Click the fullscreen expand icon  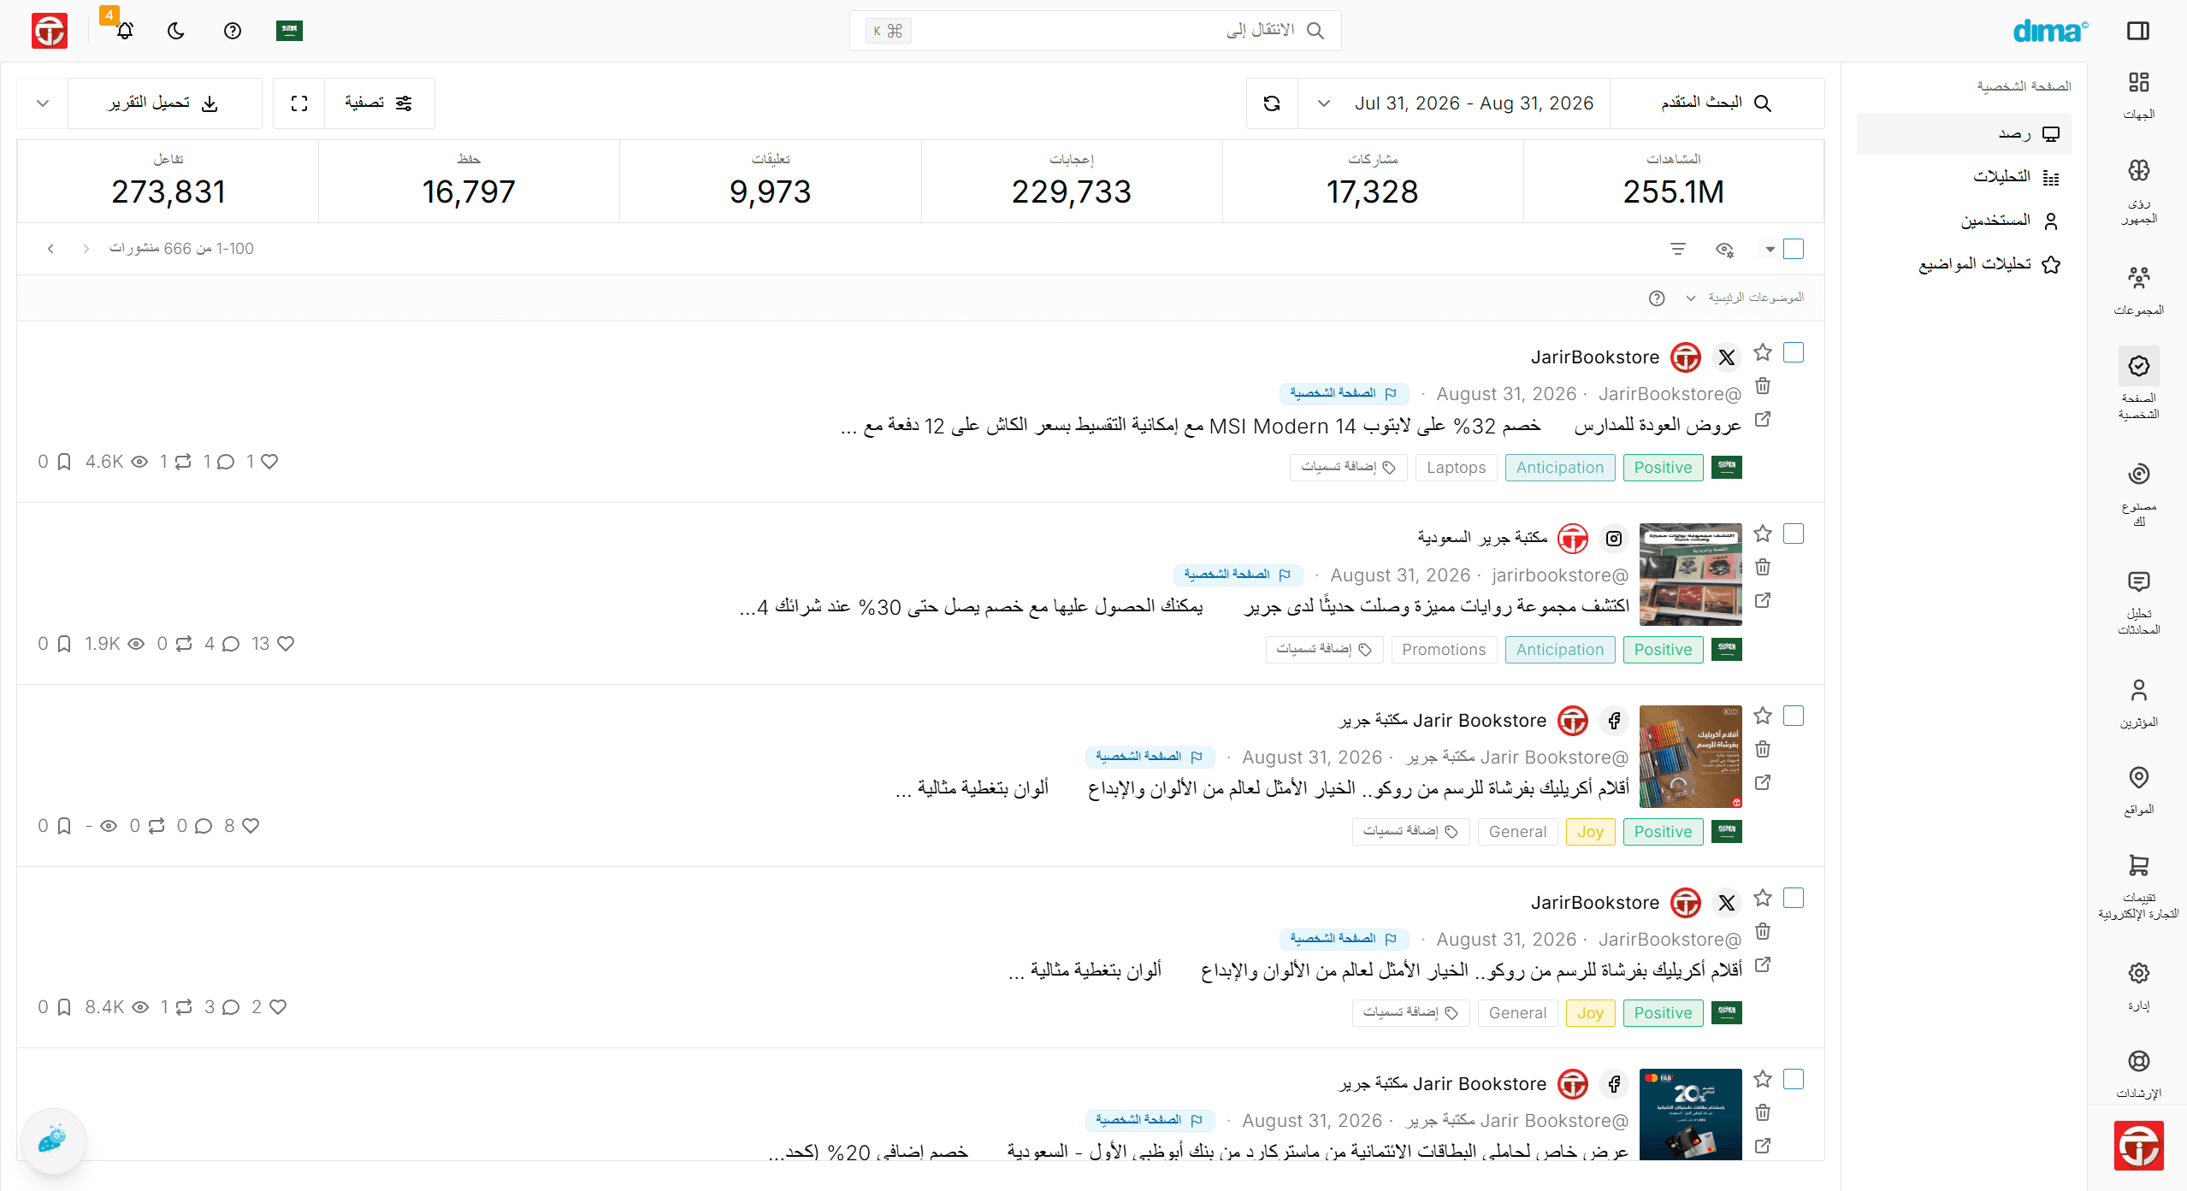tap(299, 103)
